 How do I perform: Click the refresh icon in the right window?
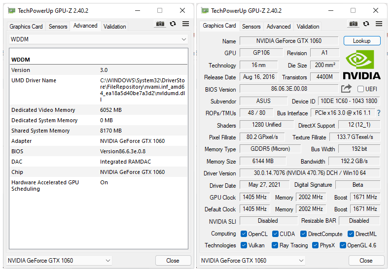[366, 24]
